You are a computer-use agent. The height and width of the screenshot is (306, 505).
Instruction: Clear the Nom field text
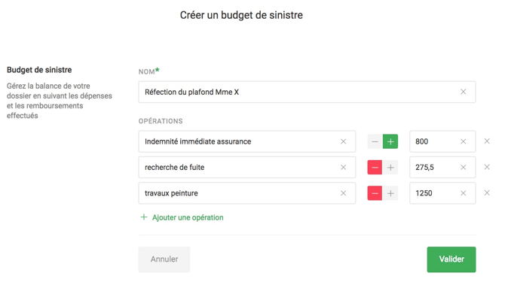click(463, 92)
